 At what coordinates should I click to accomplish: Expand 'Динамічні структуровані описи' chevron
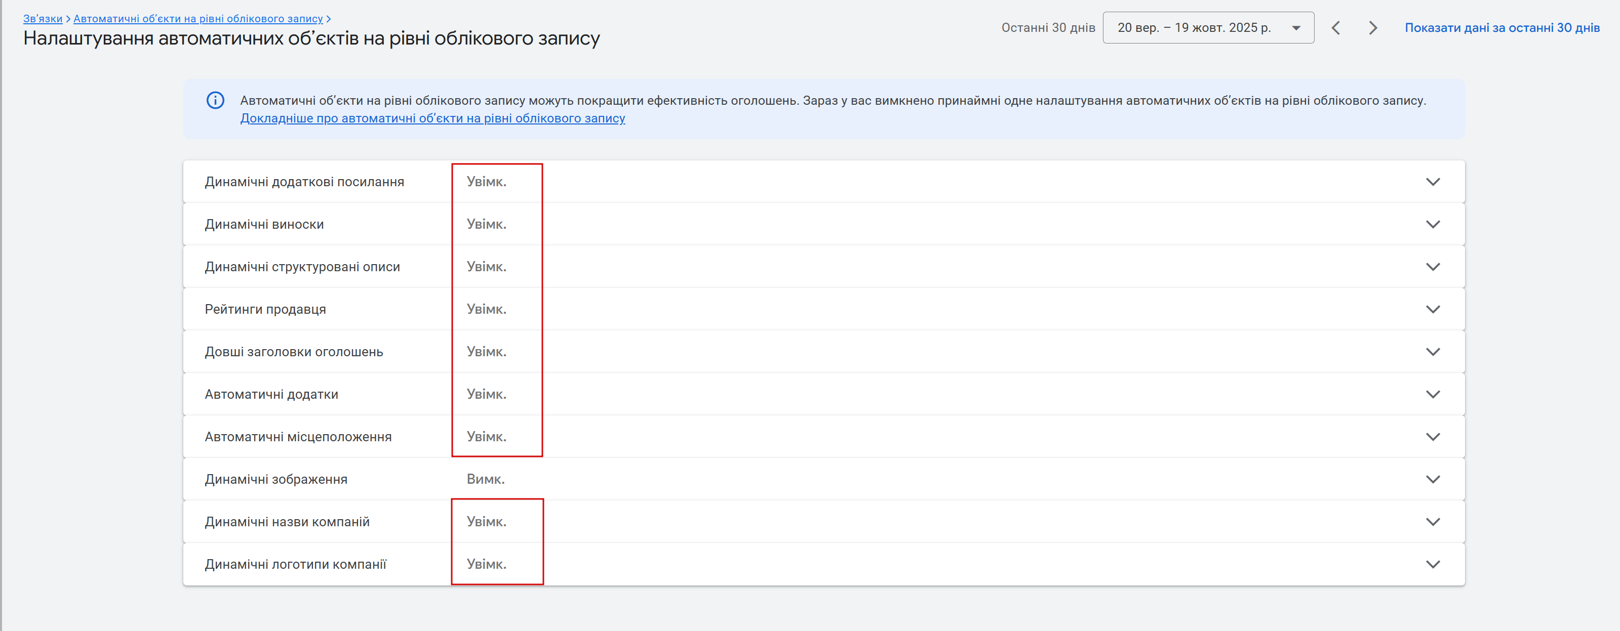click(1432, 267)
